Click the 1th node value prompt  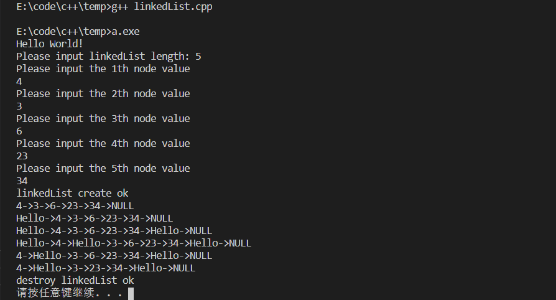click(103, 69)
